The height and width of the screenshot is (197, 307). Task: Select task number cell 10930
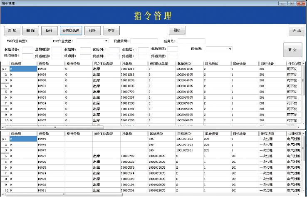pos(51,80)
